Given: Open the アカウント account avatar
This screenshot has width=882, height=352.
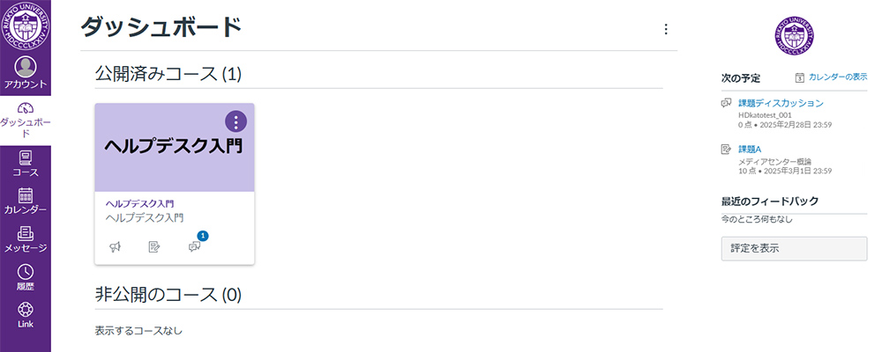Looking at the screenshot, I should pos(26,67).
